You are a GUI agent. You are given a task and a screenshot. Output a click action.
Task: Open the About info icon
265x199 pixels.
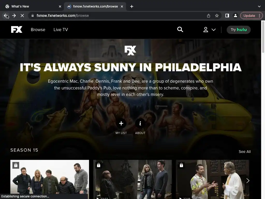(140, 123)
